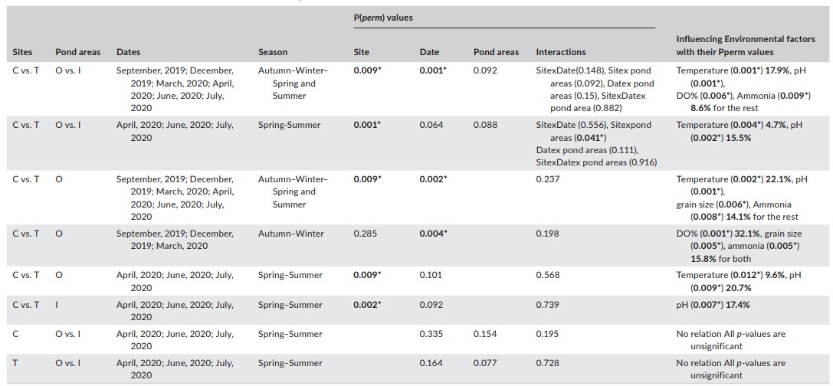Select the Influencing Environmental factors header

[x=745, y=45]
